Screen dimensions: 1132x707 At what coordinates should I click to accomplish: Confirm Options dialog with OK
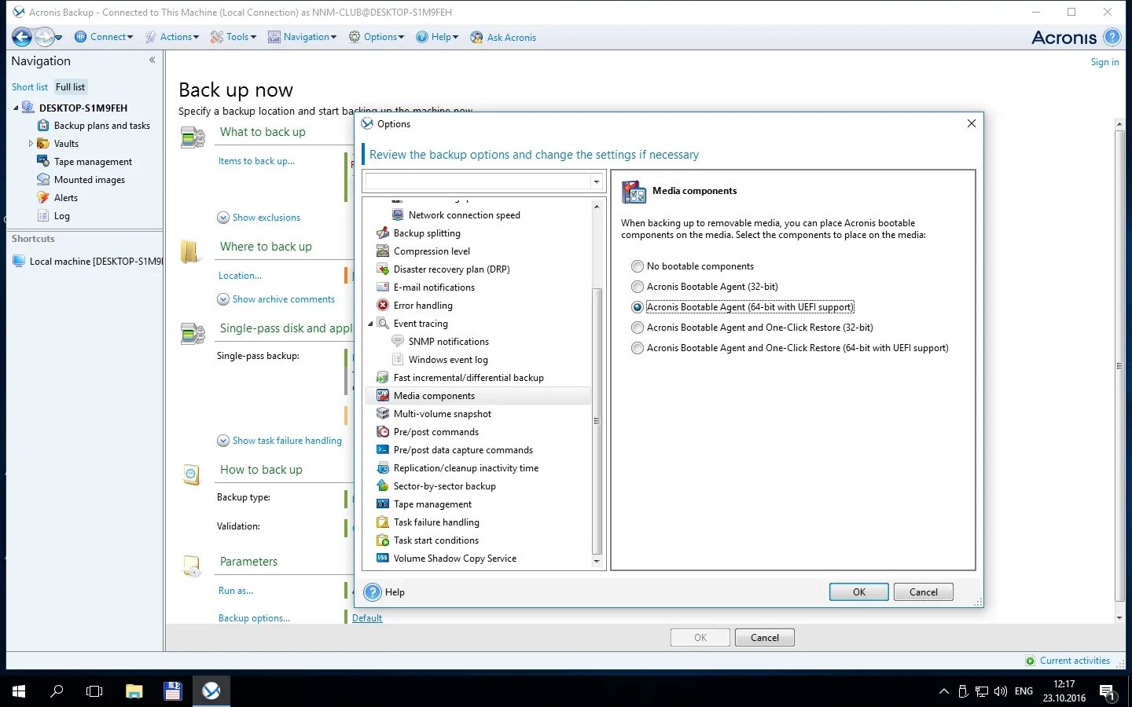pos(859,592)
